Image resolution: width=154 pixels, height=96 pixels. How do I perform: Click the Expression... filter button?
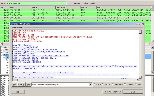[x=77, y=3]
